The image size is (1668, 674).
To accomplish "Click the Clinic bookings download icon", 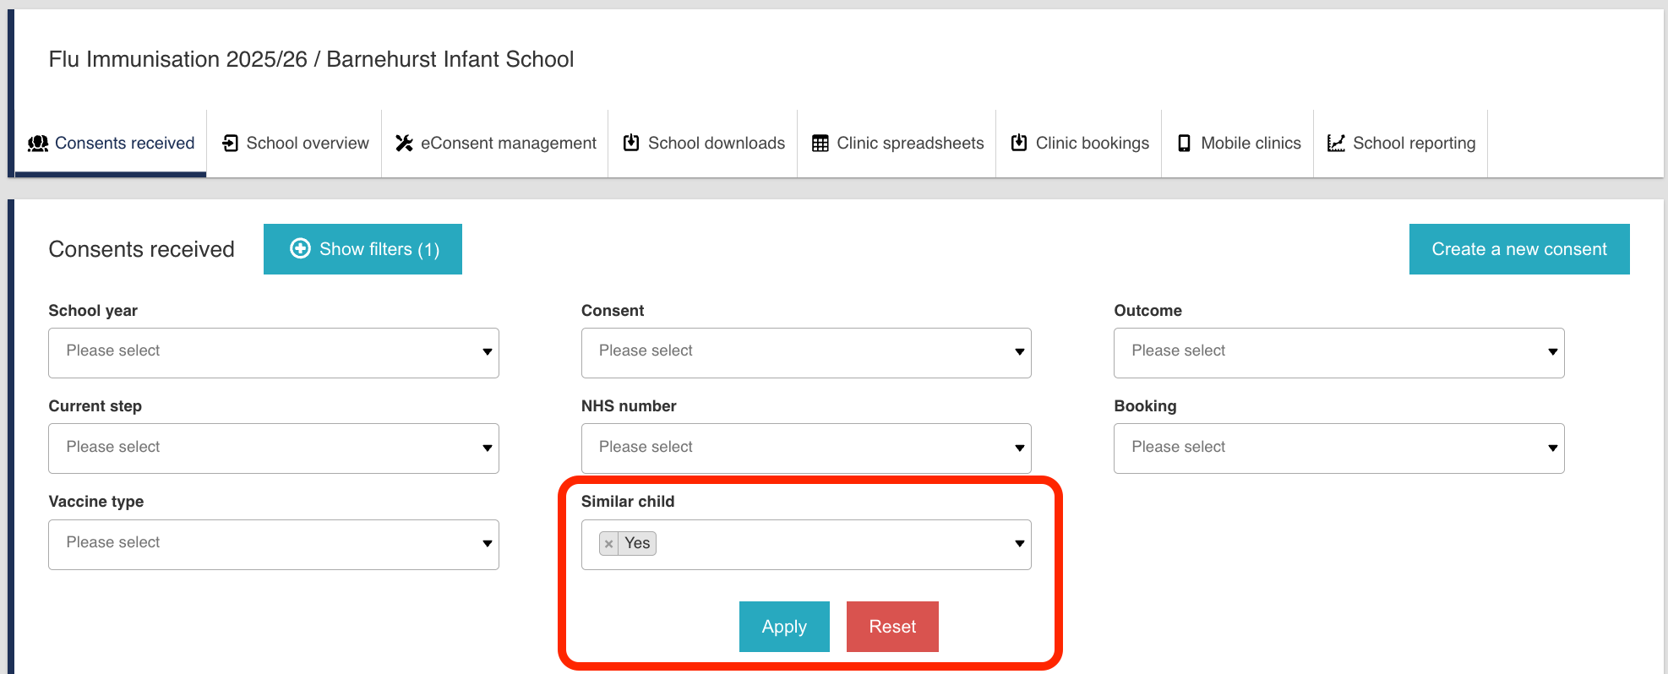I will (x=1019, y=144).
